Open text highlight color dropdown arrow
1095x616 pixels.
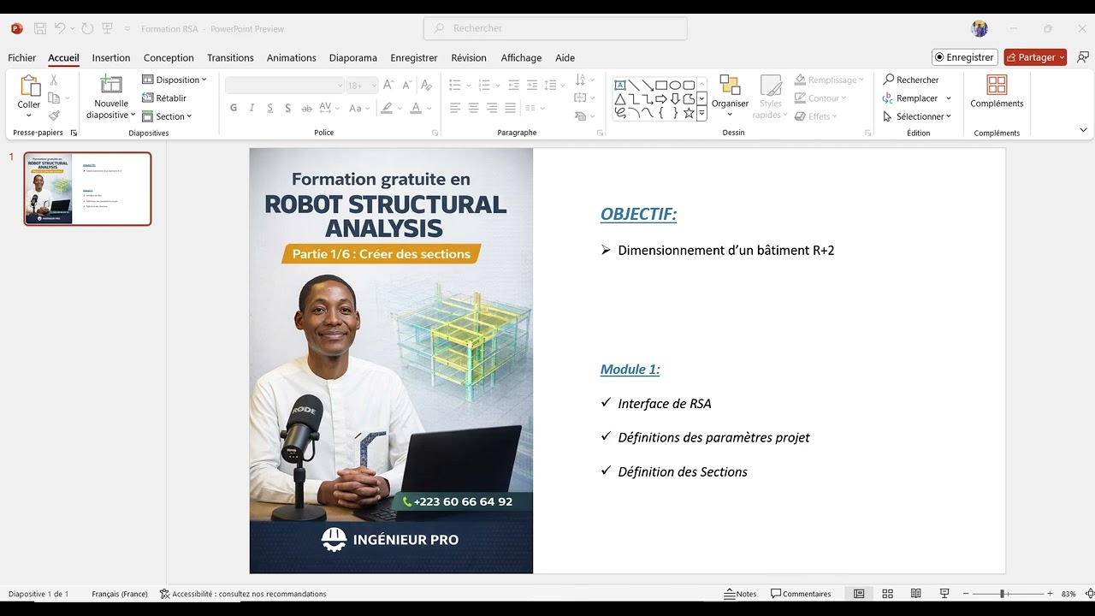coord(400,109)
